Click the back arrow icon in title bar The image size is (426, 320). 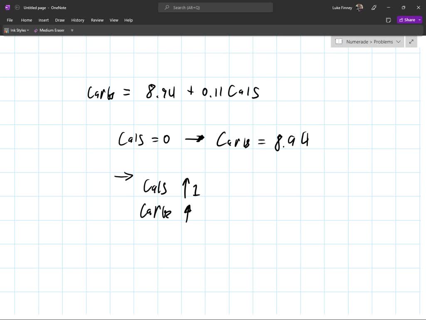click(x=17, y=7)
